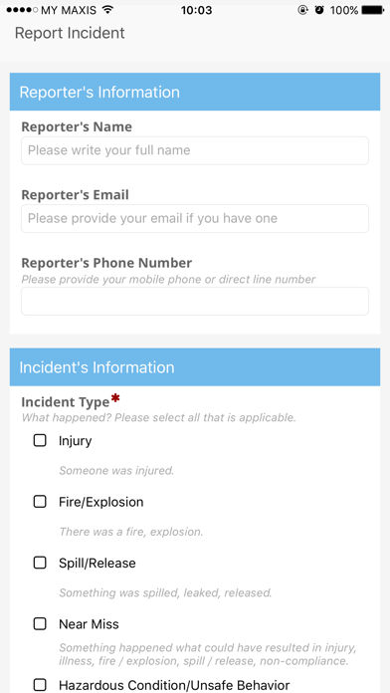Image resolution: width=390 pixels, height=693 pixels.
Task: Tap the Report Incident page title
Action: pos(70,33)
